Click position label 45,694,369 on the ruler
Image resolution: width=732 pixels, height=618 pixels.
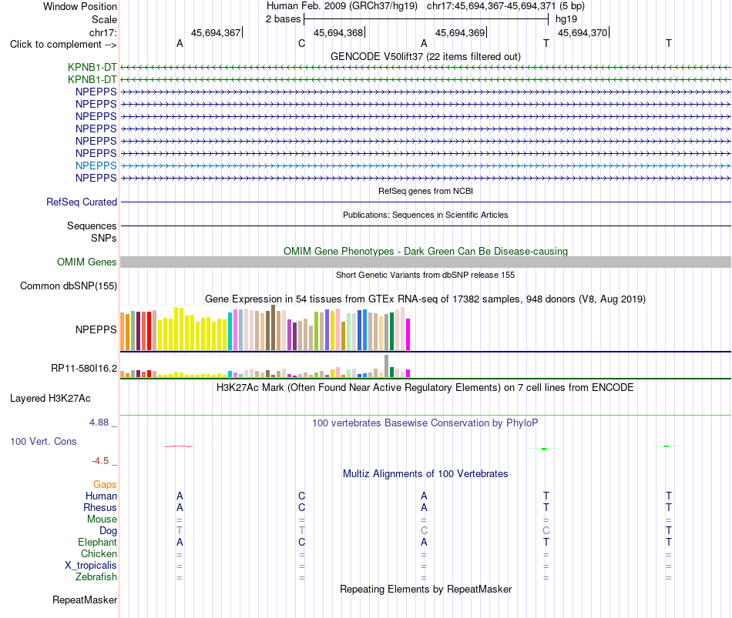click(x=460, y=32)
